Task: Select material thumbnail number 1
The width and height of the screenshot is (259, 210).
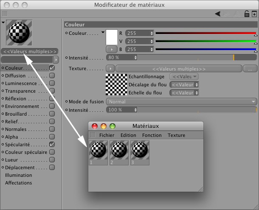Action: point(98,152)
